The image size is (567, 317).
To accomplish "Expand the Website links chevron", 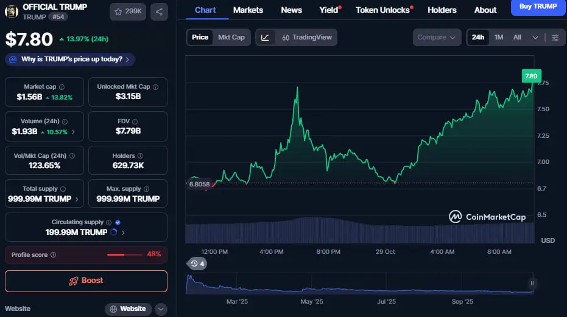I will point(161,309).
